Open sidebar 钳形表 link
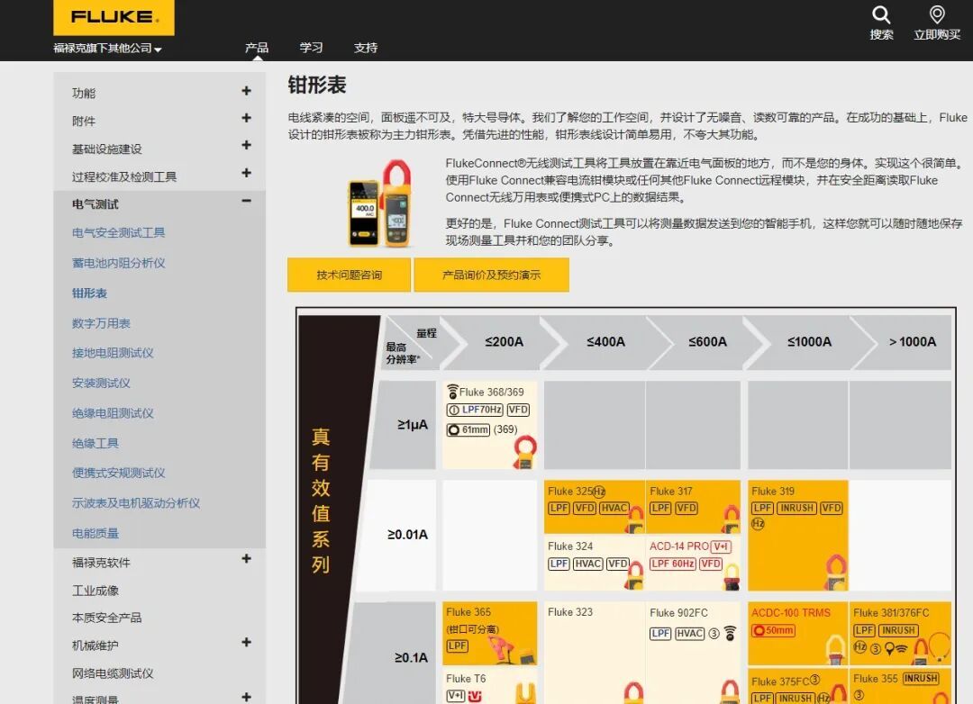This screenshot has height=704, width=973. point(89,293)
